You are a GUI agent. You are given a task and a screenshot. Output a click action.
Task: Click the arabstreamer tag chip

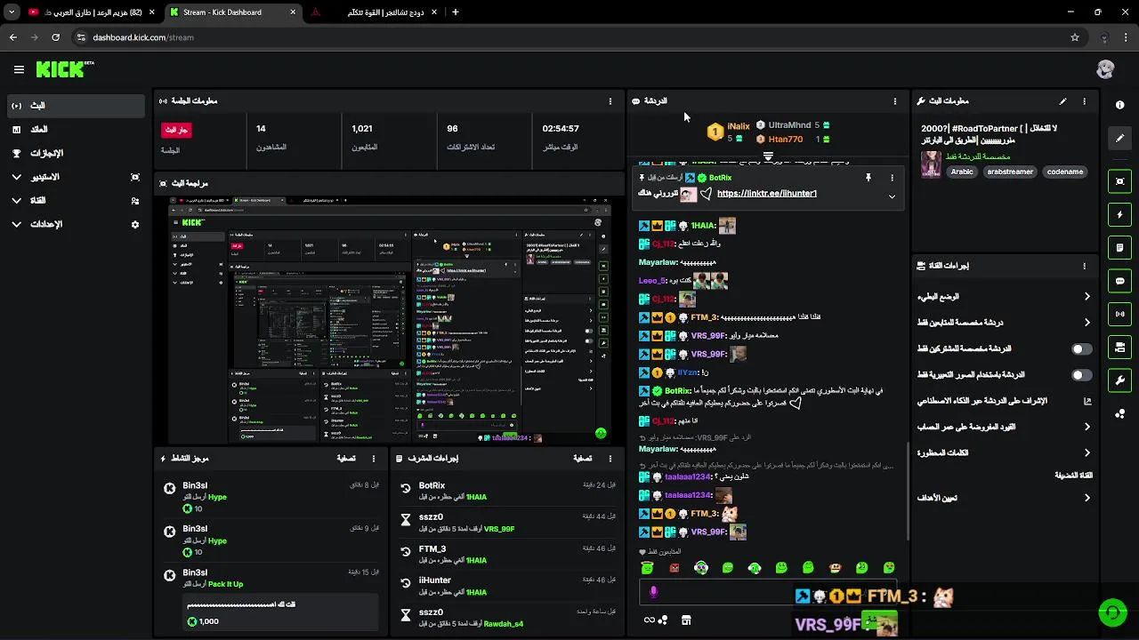1010,172
